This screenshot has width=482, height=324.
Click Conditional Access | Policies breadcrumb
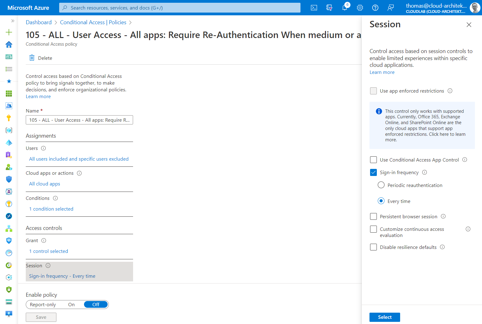pyautogui.click(x=93, y=22)
